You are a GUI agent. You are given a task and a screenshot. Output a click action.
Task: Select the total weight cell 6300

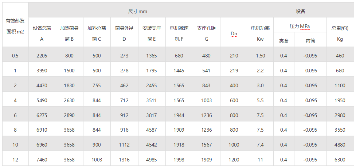pyautogui.click(x=340, y=160)
